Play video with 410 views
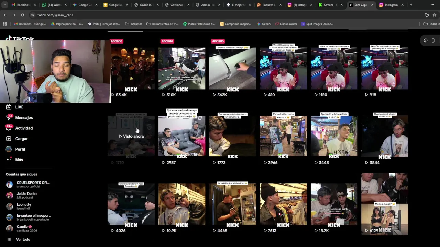This screenshot has height=247, width=440. (x=283, y=68)
